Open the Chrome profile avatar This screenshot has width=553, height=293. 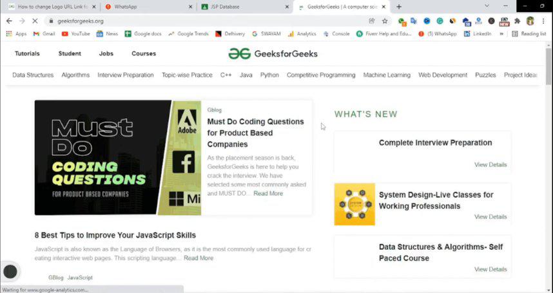click(530, 21)
